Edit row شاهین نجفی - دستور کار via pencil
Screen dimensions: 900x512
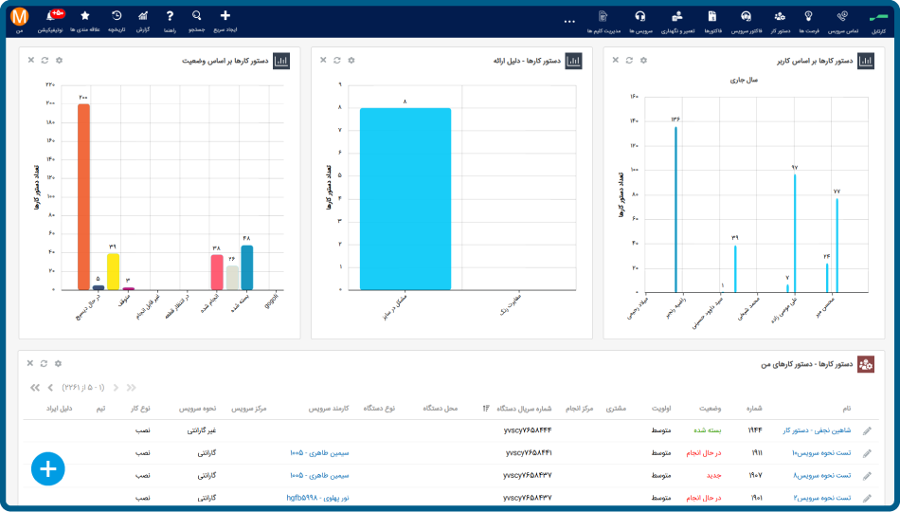pos(867,431)
